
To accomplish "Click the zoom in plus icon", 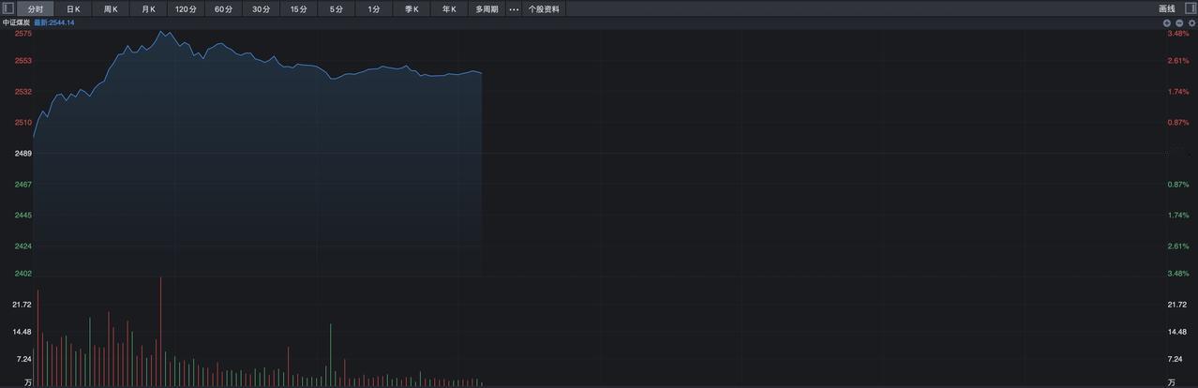I will pos(1167,22).
